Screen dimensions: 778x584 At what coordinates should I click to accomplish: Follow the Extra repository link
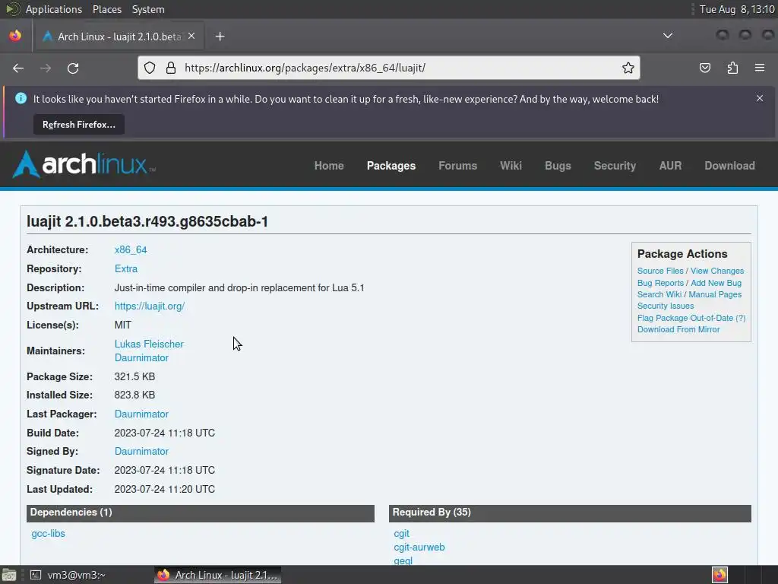coord(126,268)
